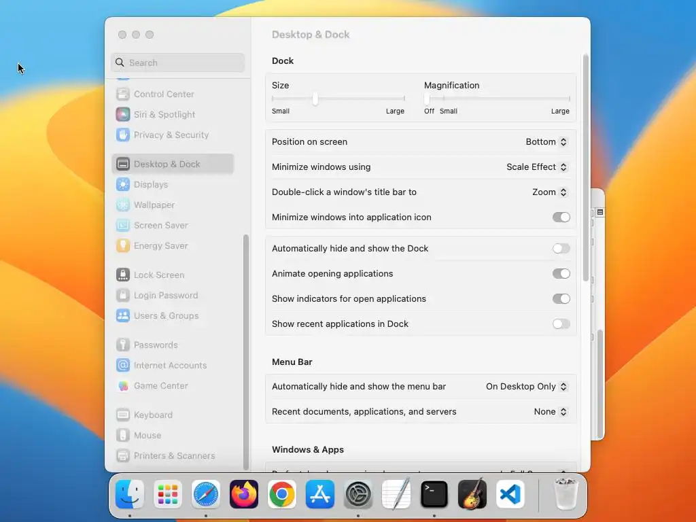Click the Dock Size slider knob
Screen dimensions: 696x522
315,99
